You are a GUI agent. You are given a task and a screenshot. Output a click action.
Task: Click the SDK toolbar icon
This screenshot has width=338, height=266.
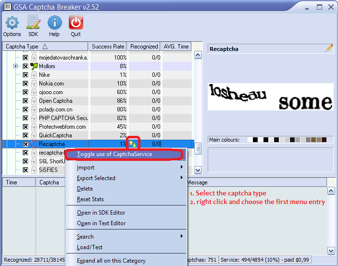pos(33,23)
